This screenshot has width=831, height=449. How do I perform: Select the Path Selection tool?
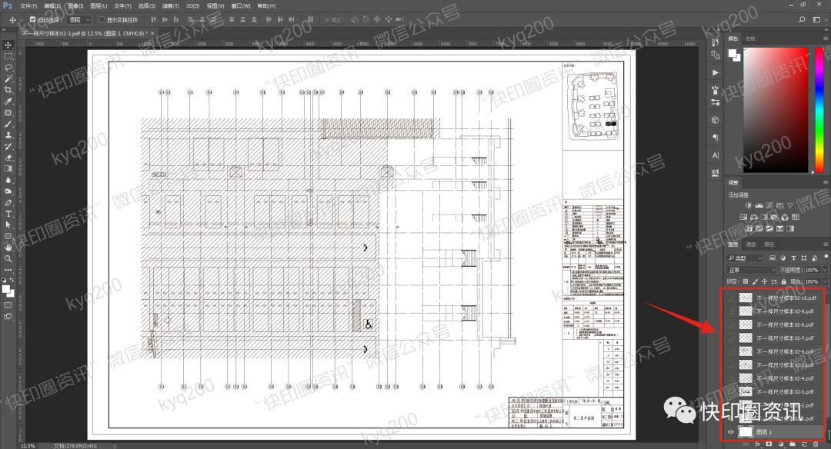8,224
